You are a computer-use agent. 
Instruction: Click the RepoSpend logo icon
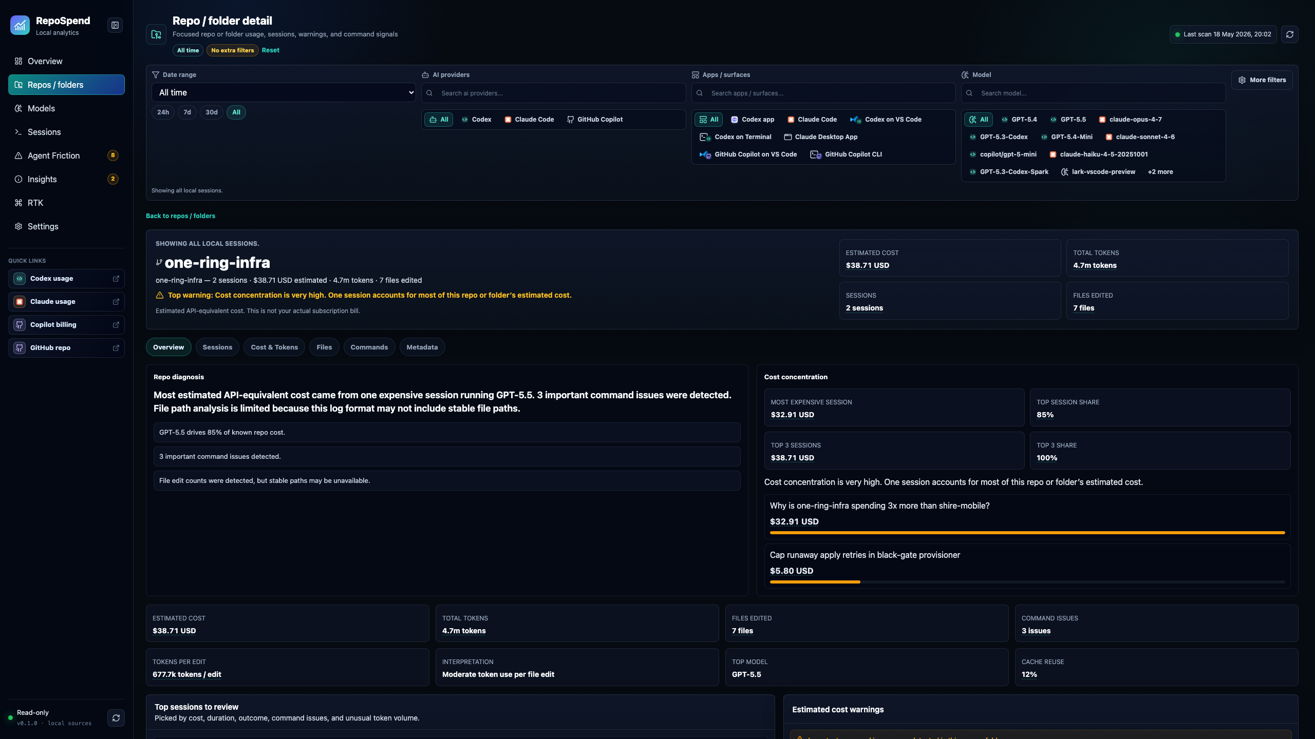[x=20, y=25]
